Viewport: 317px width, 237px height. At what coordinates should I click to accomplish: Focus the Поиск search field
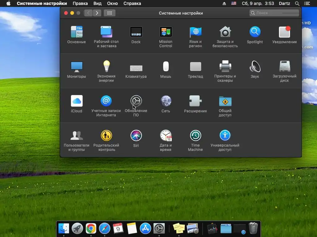(x=274, y=13)
